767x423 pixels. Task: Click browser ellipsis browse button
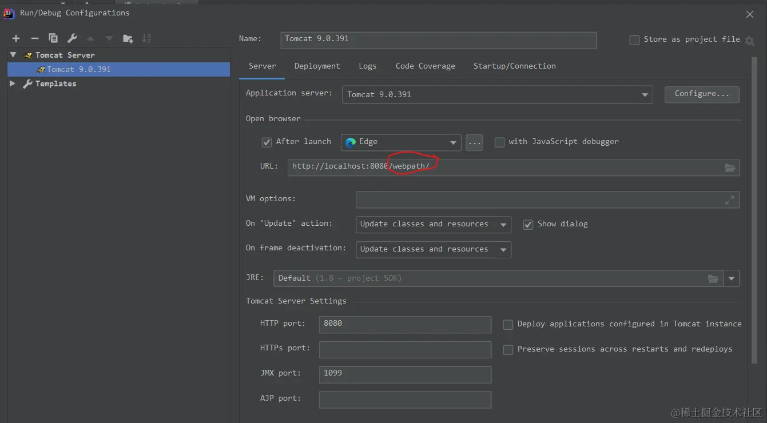tap(474, 142)
